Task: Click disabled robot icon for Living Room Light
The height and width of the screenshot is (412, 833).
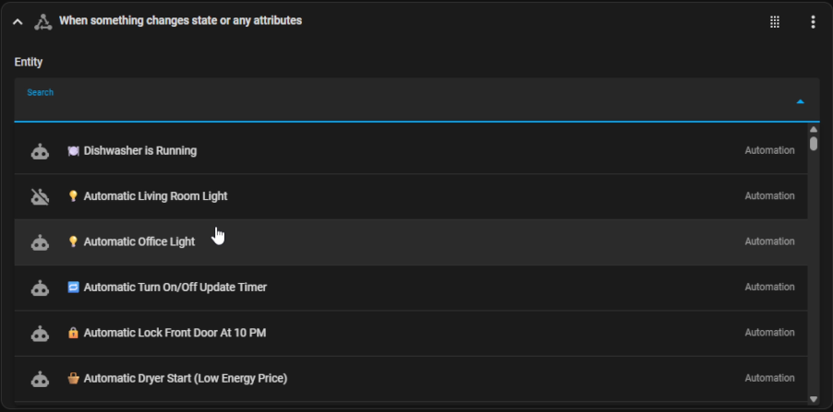Action: 40,196
